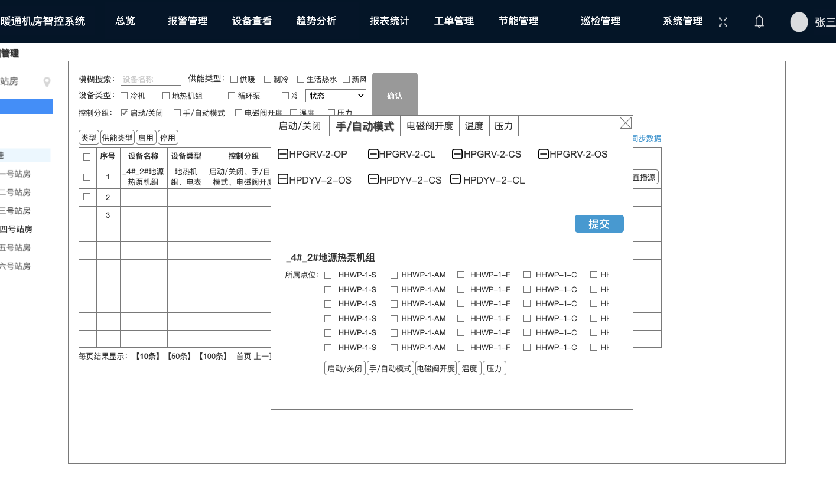Show 【50条】 results per page
836x490 pixels.
pyautogui.click(x=180, y=356)
